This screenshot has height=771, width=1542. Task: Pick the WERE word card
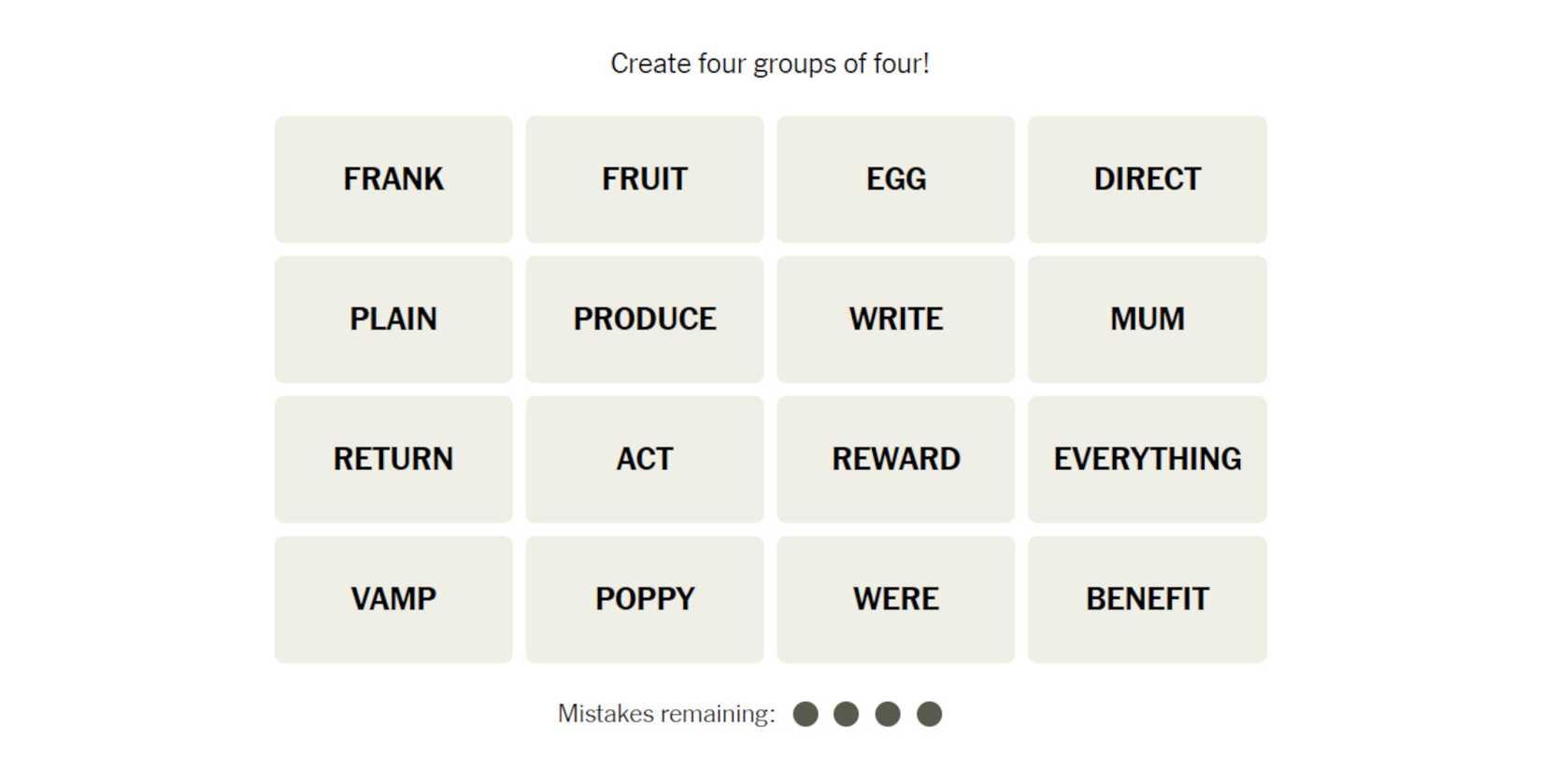point(895,600)
